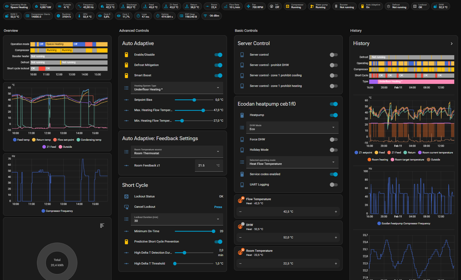Enable the Force DHW switch
Viewport: 461px width, 280px height.
click(333, 140)
